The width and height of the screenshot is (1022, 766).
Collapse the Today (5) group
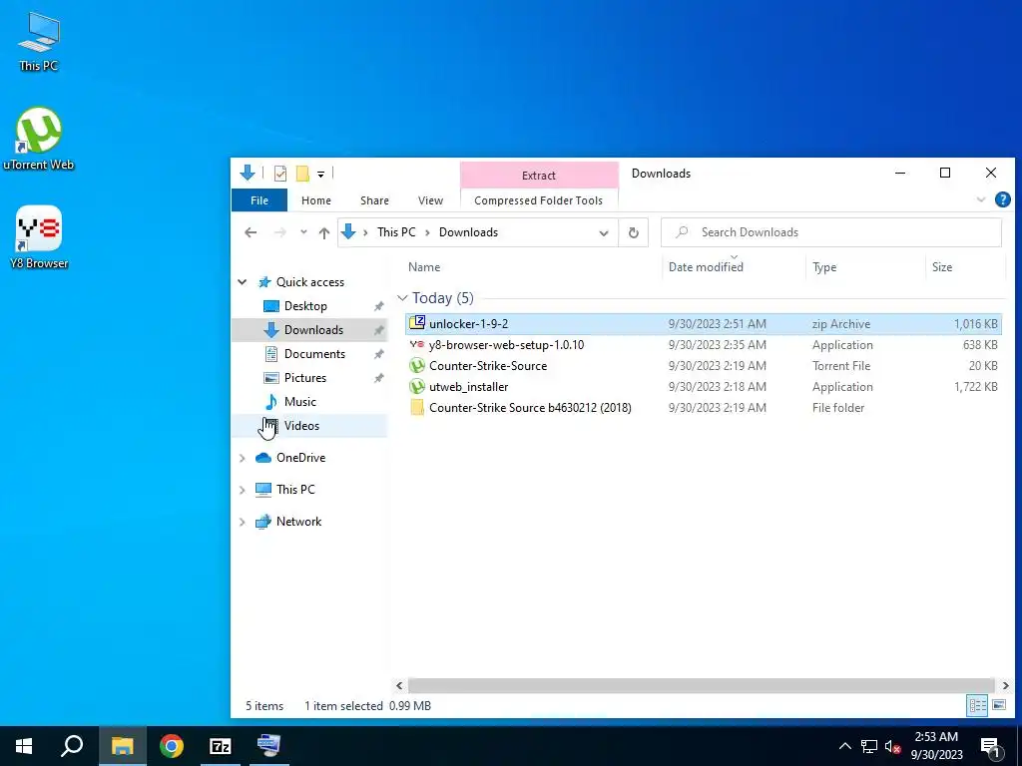(x=402, y=298)
